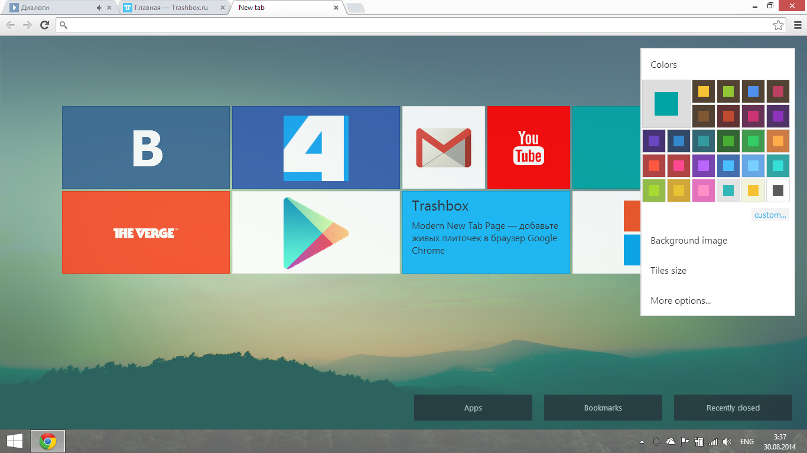Open More options... in settings panel
The image size is (807, 453).
pos(681,301)
